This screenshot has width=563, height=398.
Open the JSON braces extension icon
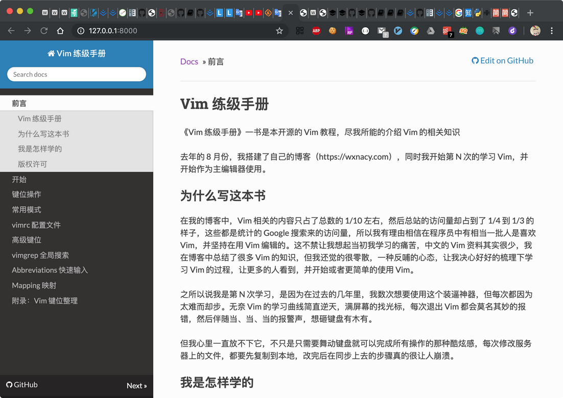point(365,31)
